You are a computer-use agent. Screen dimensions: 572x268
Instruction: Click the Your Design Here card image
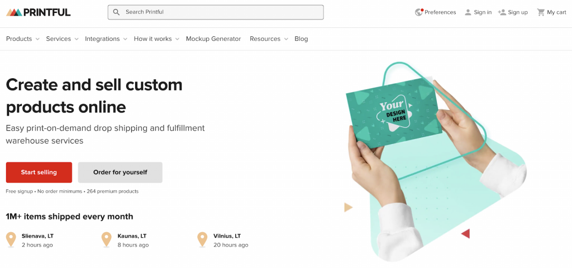pyautogui.click(x=394, y=114)
